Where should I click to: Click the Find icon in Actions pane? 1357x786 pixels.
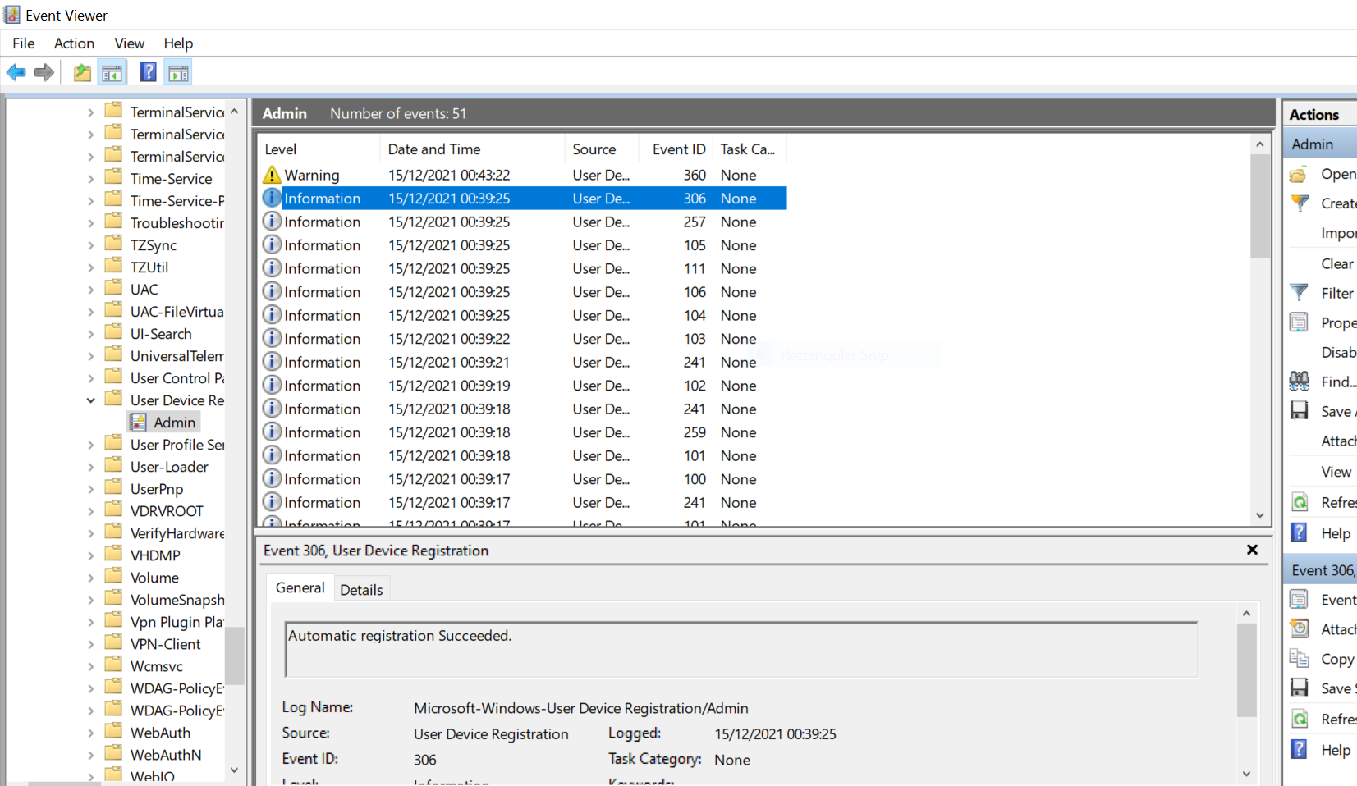1300,381
